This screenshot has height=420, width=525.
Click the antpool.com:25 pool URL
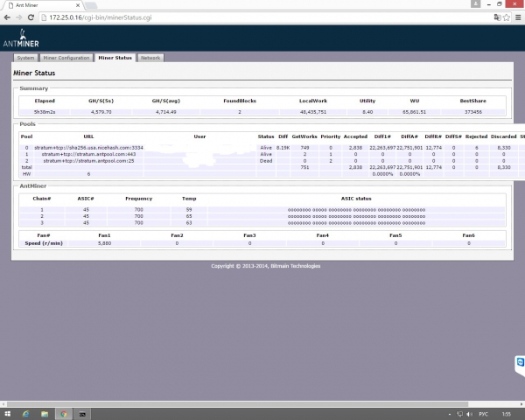[88, 161]
